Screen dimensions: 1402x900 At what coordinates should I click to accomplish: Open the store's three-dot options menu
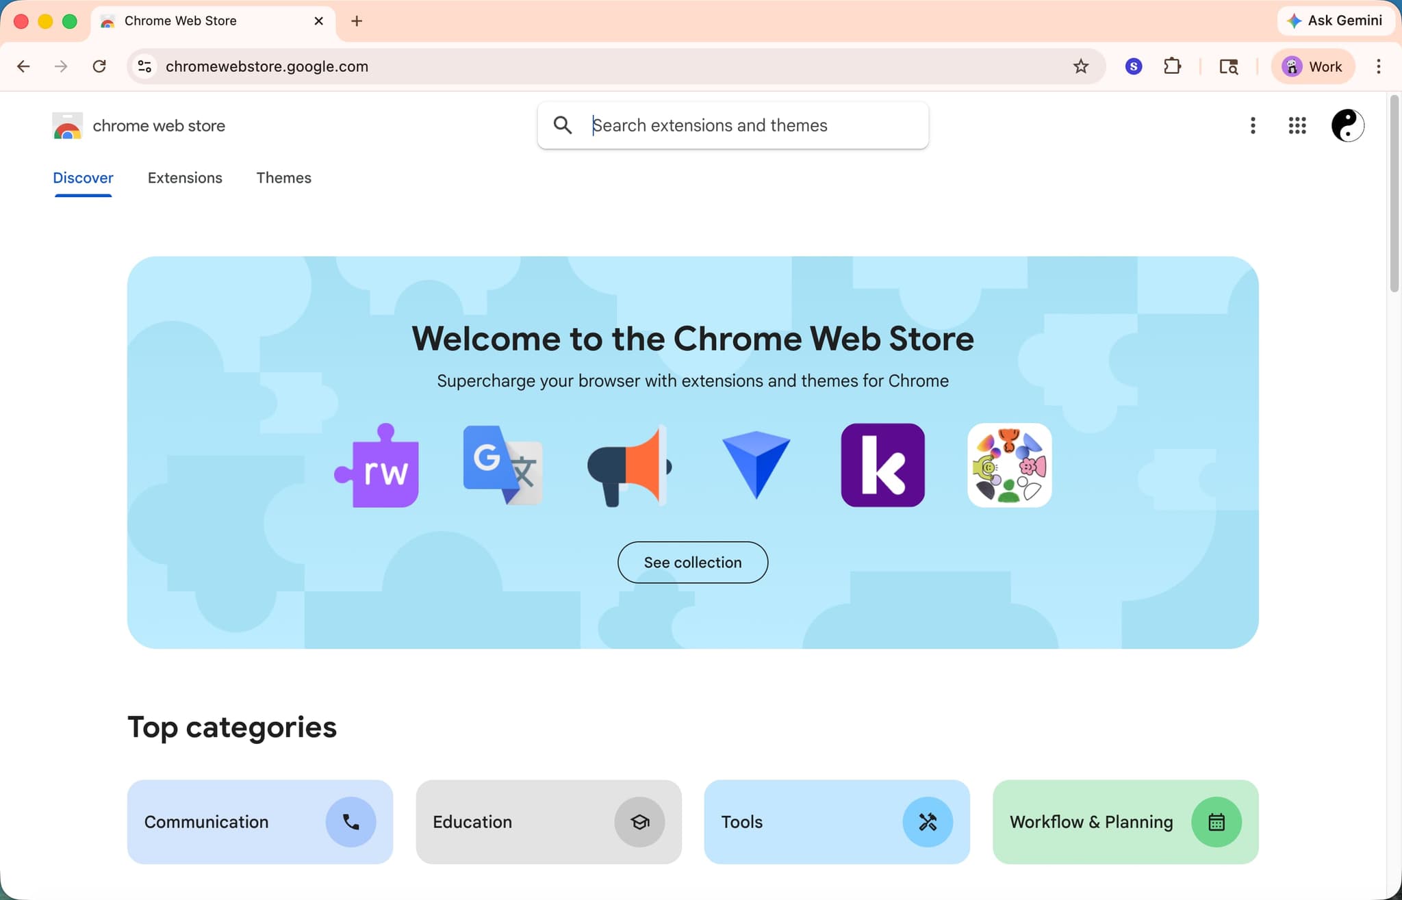click(1253, 125)
